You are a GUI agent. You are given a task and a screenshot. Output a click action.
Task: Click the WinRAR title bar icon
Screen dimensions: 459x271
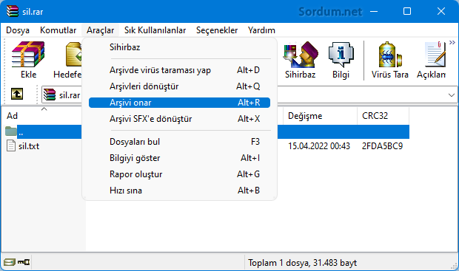(x=13, y=11)
